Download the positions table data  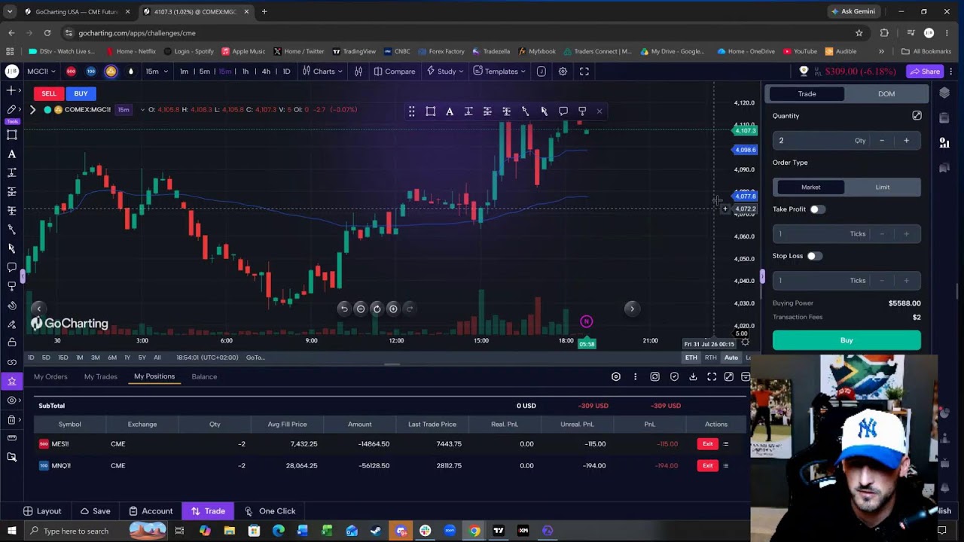click(693, 376)
